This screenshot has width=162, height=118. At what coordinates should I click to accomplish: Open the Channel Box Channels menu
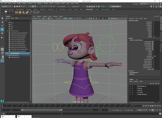click(x=131, y=19)
